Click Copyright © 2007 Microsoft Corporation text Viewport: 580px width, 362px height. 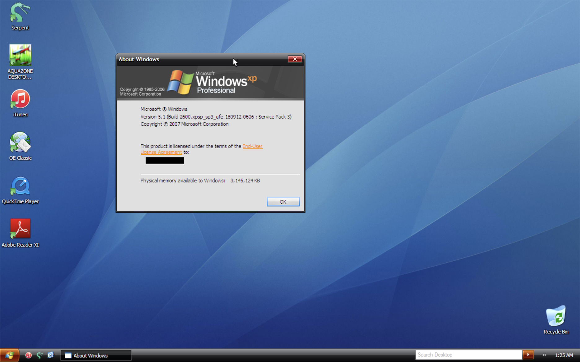(x=184, y=124)
